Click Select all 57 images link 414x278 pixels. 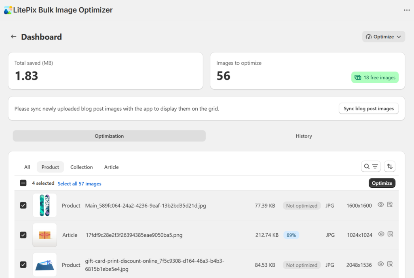tap(79, 184)
